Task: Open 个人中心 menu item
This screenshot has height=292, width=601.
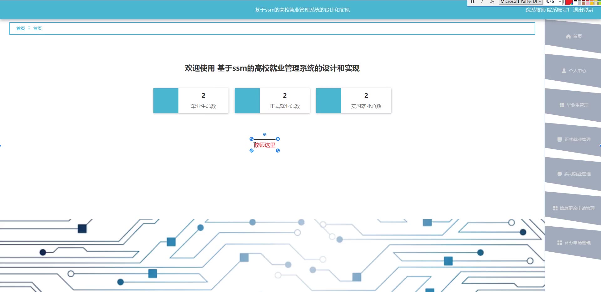Action: tap(573, 71)
